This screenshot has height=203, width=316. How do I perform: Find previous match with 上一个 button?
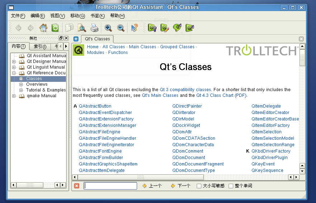tap(152, 186)
